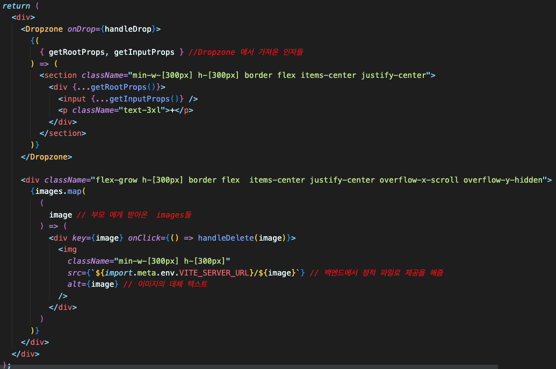This screenshot has height=369, width=556.
Task: Click the handleDrop identifier in Dropzone tag
Action: (x=128, y=29)
